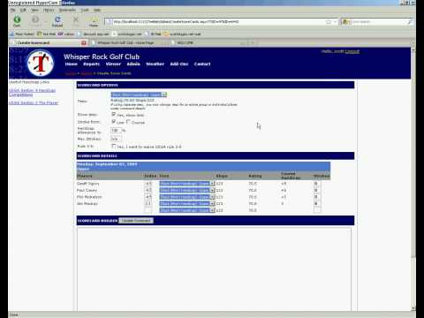Click the Reload toolbar button
Screen dimensions: 424x318
click(x=57, y=20)
